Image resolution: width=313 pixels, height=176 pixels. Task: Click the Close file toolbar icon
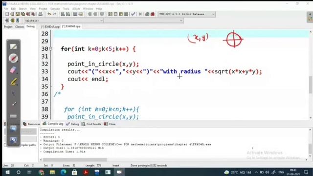tap(28, 14)
